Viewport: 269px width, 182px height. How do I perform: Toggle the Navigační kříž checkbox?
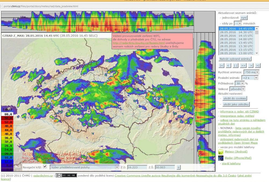(45, 167)
